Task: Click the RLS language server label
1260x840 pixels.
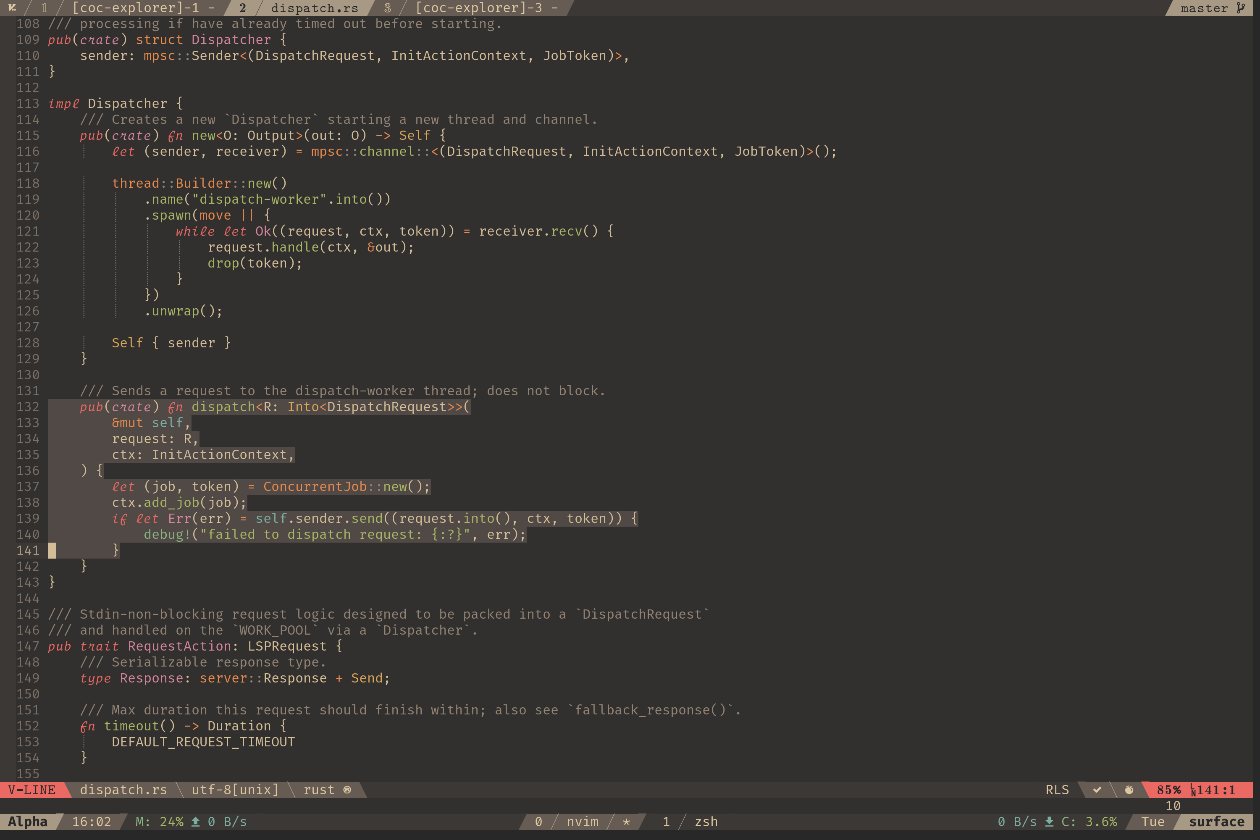Action: (x=1057, y=790)
